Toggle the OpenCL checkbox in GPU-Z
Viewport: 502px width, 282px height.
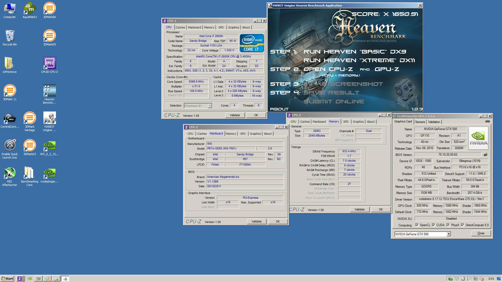[x=417, y=225]
